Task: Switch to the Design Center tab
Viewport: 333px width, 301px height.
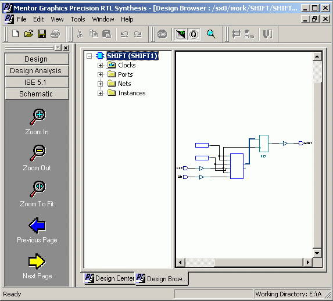Action: click(109, 278)
